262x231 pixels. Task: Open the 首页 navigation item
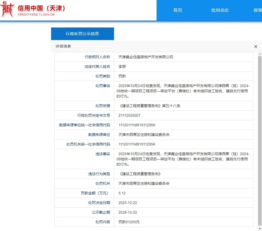178,10
